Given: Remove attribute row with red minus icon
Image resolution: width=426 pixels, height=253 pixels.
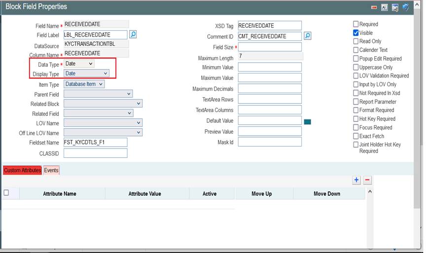Looking at the screenshot, I should tap(367, 180).
